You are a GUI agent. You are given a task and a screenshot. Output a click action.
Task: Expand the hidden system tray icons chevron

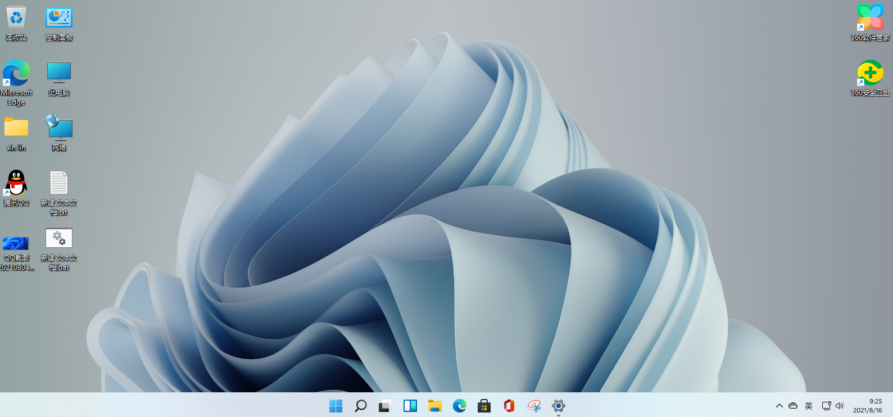(x=779, y=406)
